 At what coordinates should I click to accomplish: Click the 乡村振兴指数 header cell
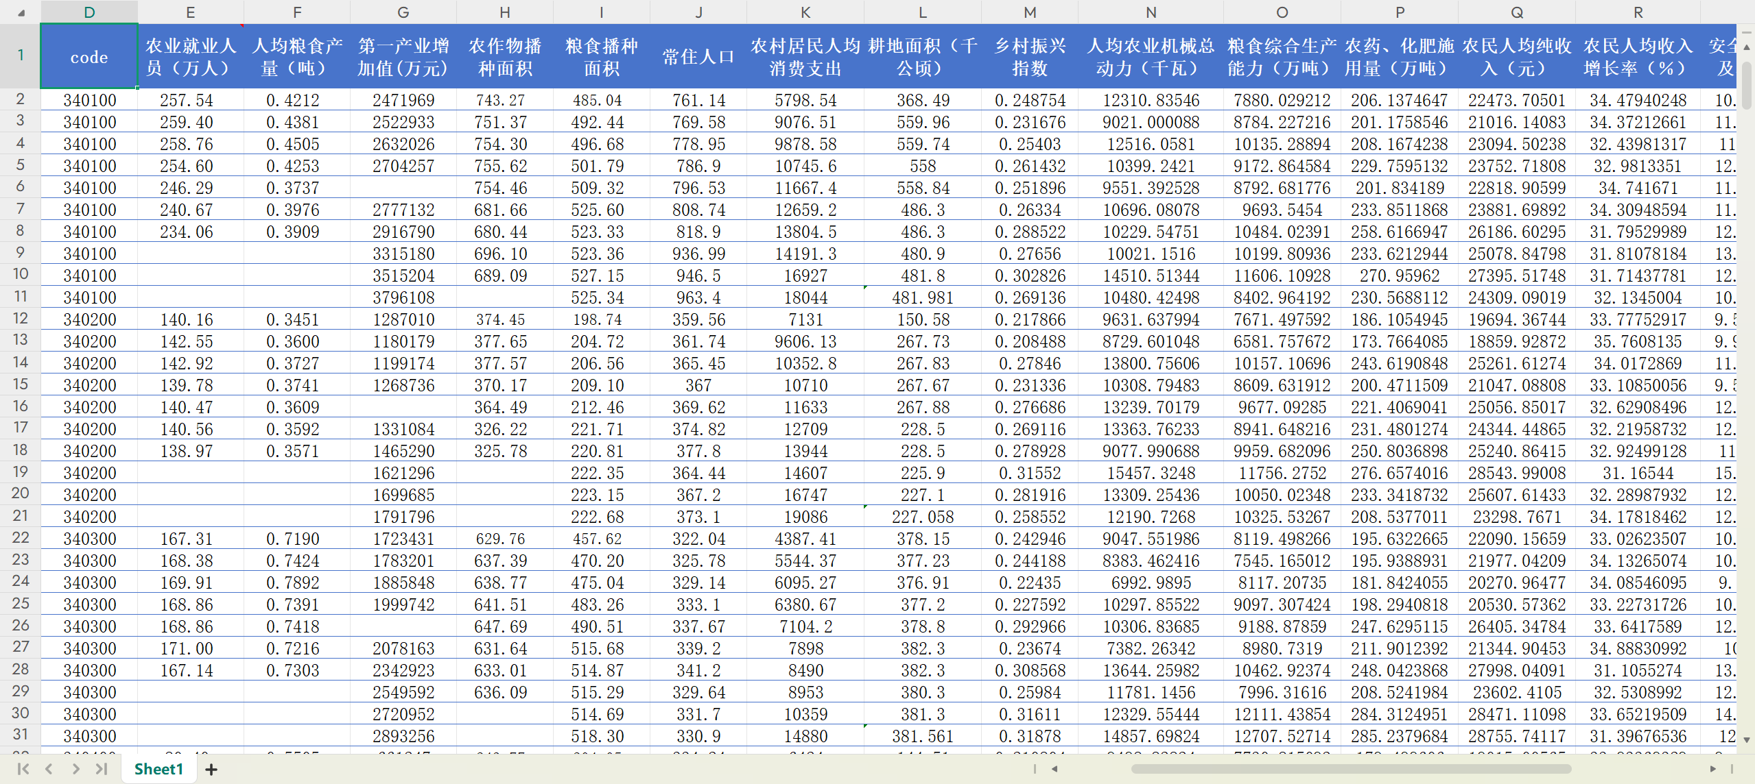click(x=1029, y=57)
